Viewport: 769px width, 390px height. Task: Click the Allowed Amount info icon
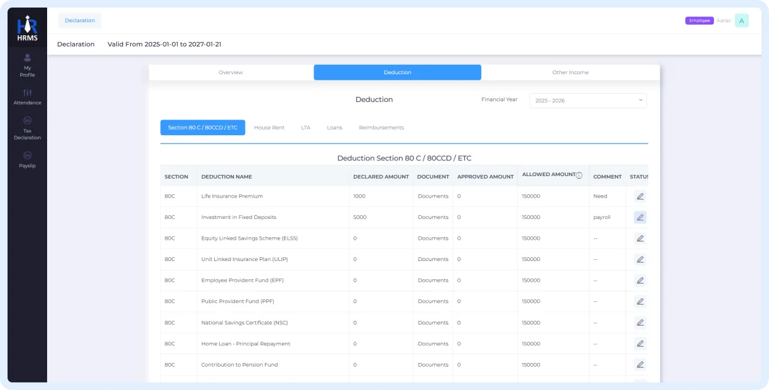click(x=579, y=175)
